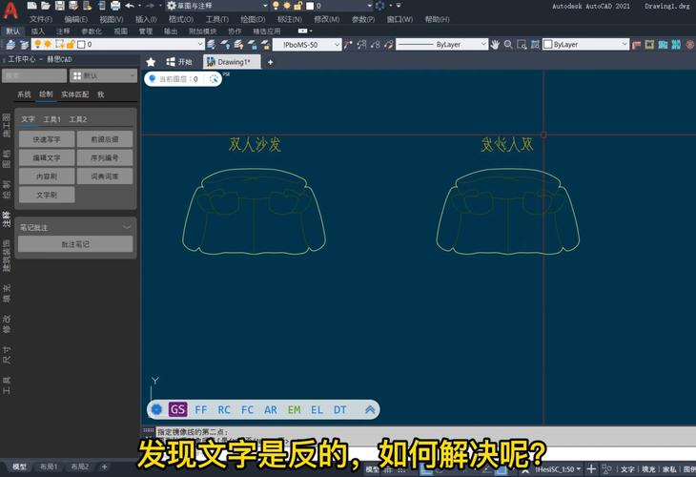Toggle the sun freeze icon in the layer dropdown
696x477 pixels.
(48, 44)
